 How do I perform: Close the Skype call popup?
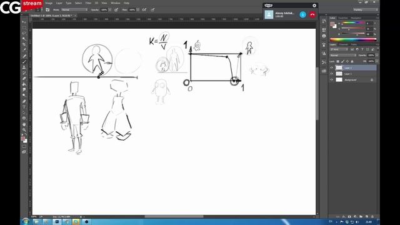[314, 6]
